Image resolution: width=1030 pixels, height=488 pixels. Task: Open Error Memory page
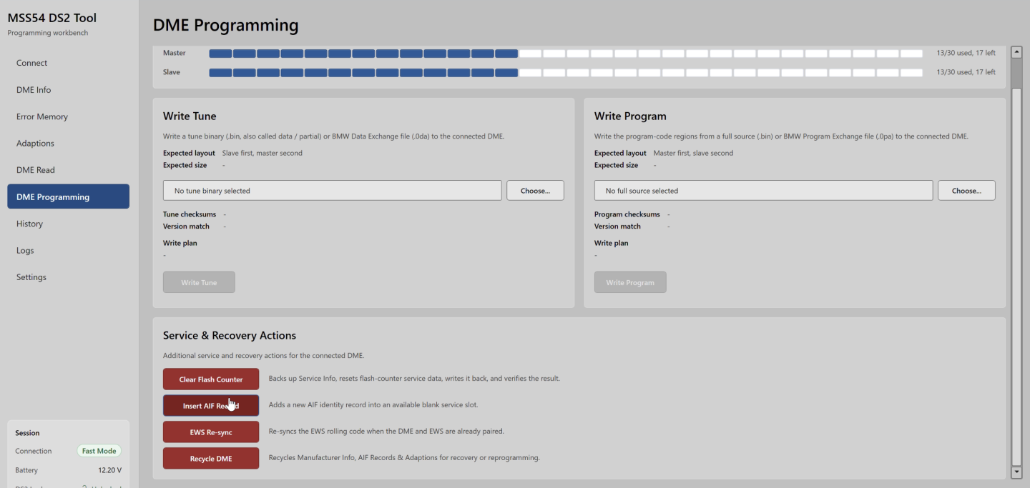(x=68, y=116)
